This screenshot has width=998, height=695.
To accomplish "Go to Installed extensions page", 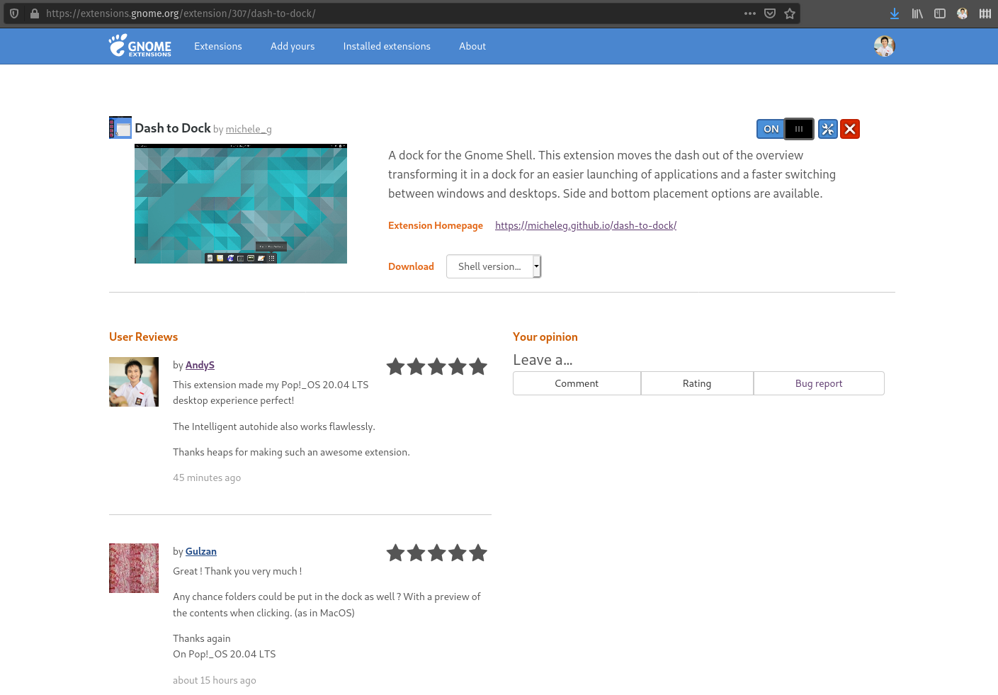I will coord(387,46).
